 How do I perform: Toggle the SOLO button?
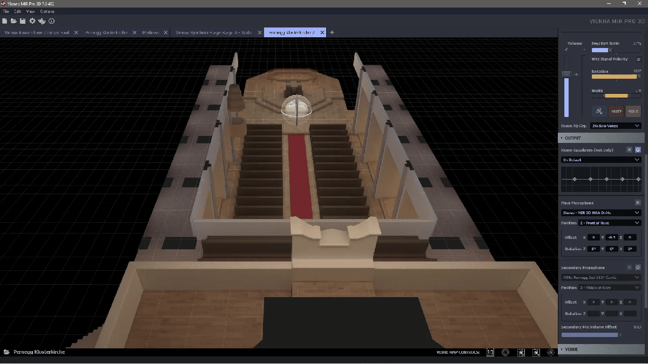pos(633,112)
